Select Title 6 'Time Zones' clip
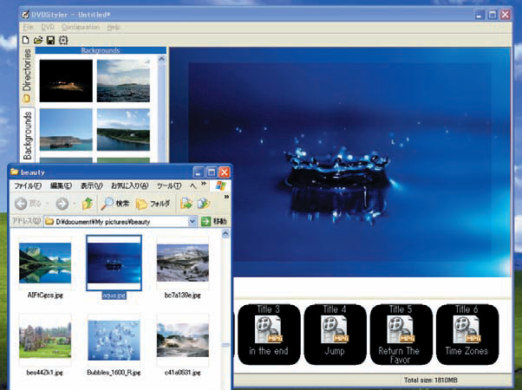The image size is (522, 390). (x=467, y=334)
